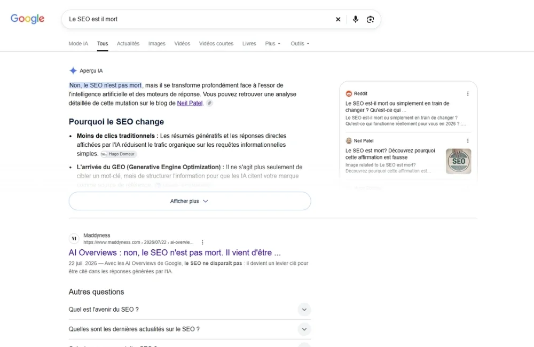Open the Livres tab

pyautogui.click(x=249, y=44)
